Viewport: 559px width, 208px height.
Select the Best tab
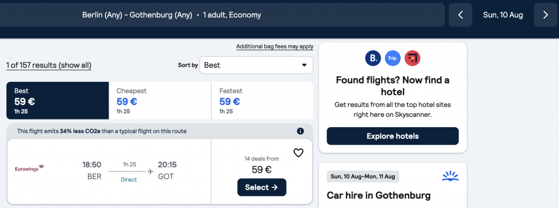[57, 100]
